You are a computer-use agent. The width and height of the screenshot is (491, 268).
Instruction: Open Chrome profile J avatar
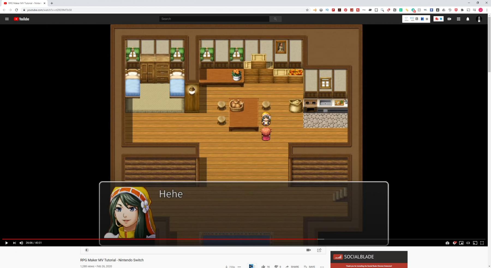pos(481,10)
